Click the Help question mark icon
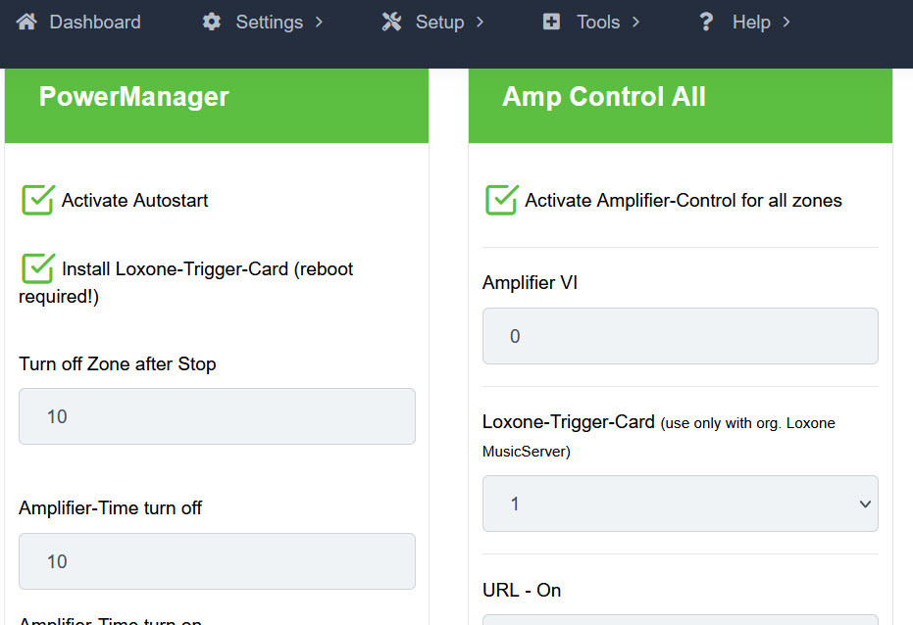This screenshot has height=625, width=913. [x=706, y=22]
